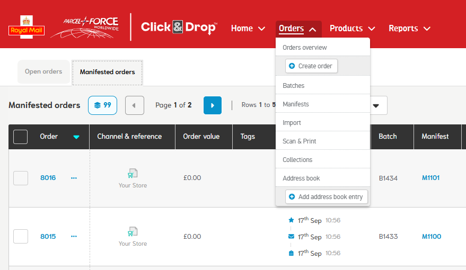This screenshot has width=466, height=270.
Task: Switch to the Manifested orders tab
Action: tap(107, 73)
